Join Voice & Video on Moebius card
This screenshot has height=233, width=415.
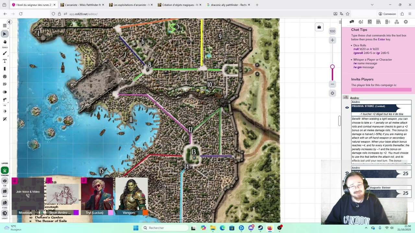pyautogui.click(x=28, y=193)
